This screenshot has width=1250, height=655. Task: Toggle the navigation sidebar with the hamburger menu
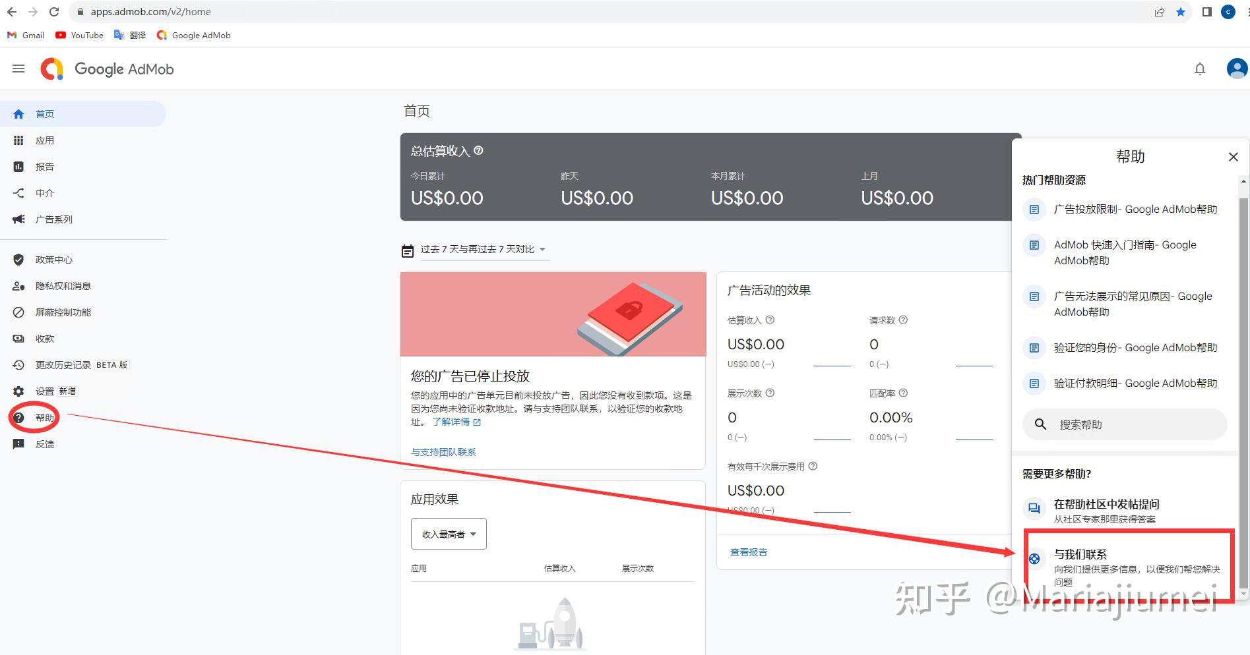pos(18,68)
